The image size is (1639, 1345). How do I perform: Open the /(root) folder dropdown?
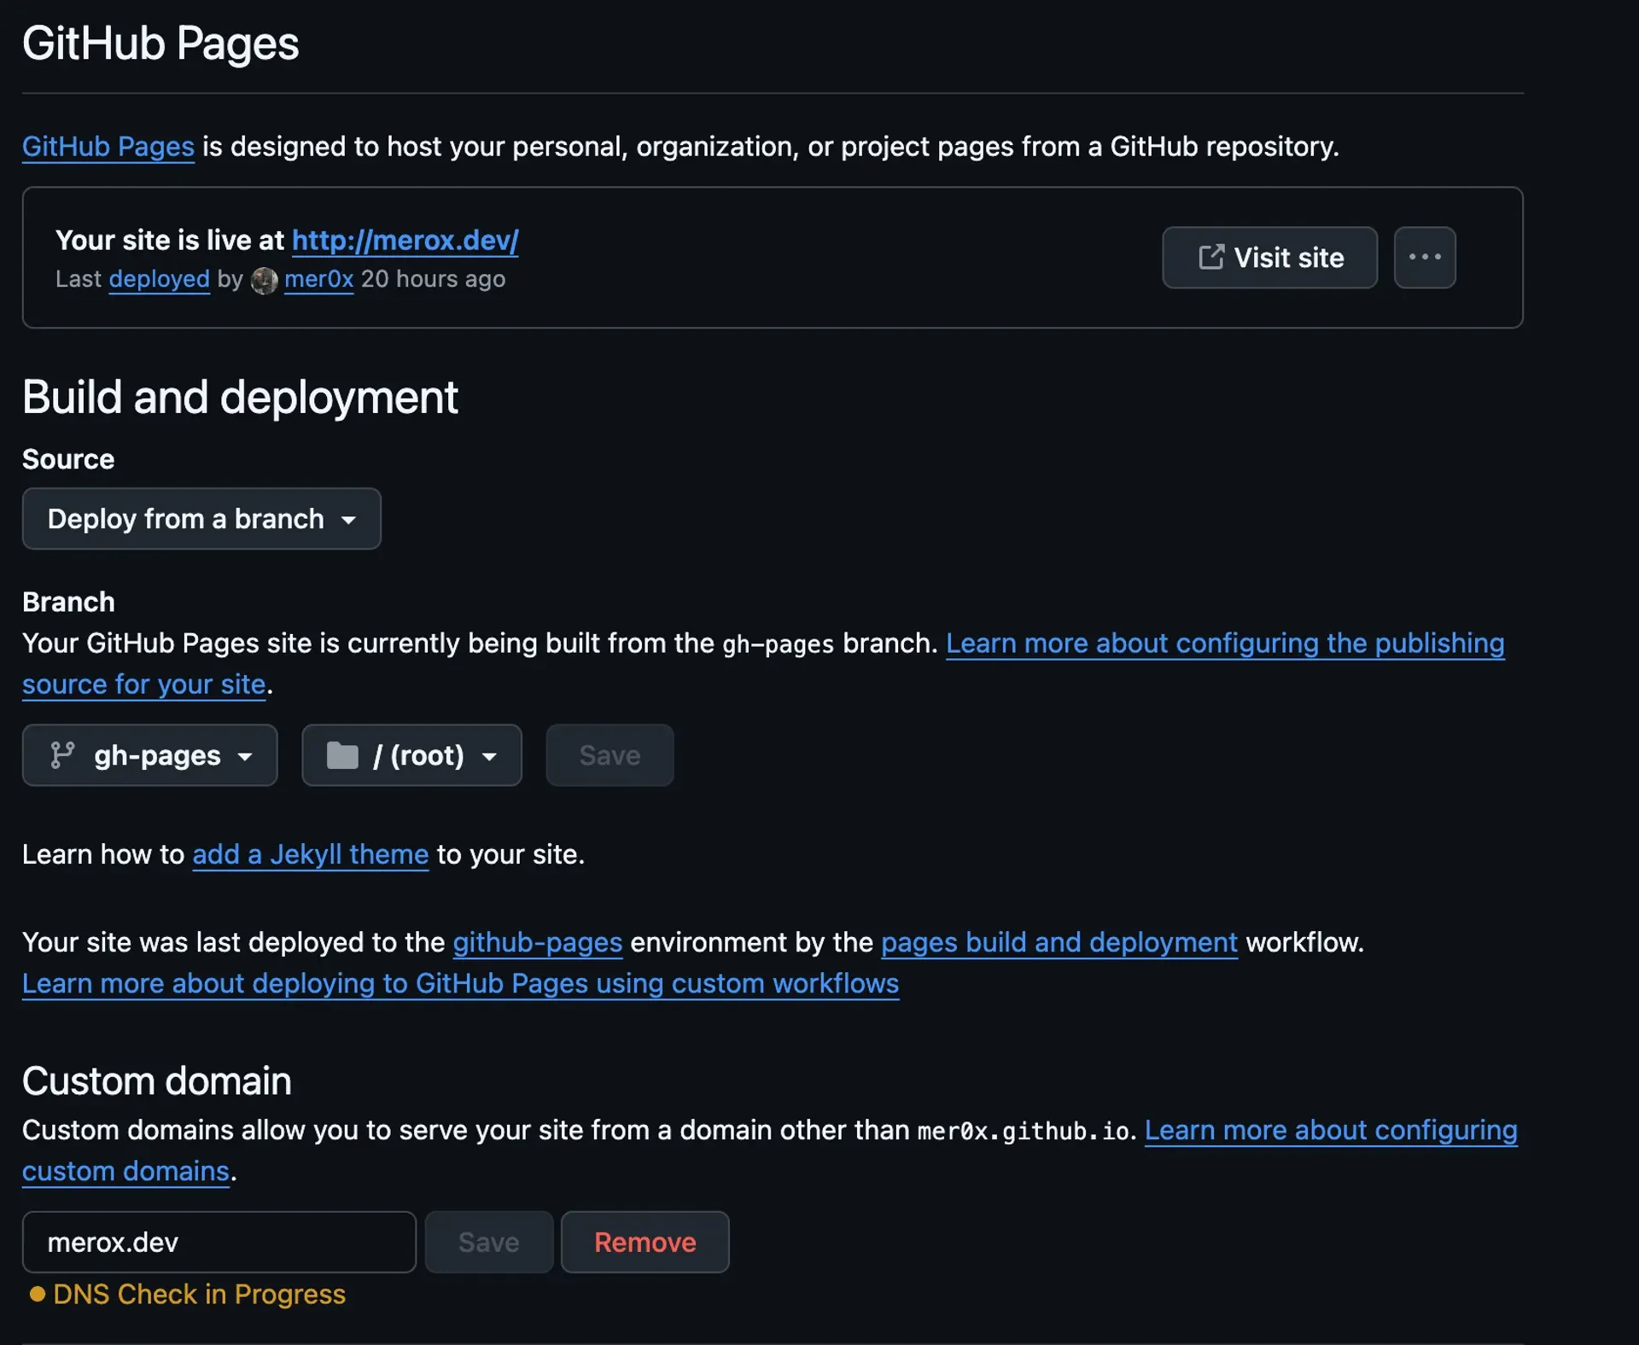(411, 754)
